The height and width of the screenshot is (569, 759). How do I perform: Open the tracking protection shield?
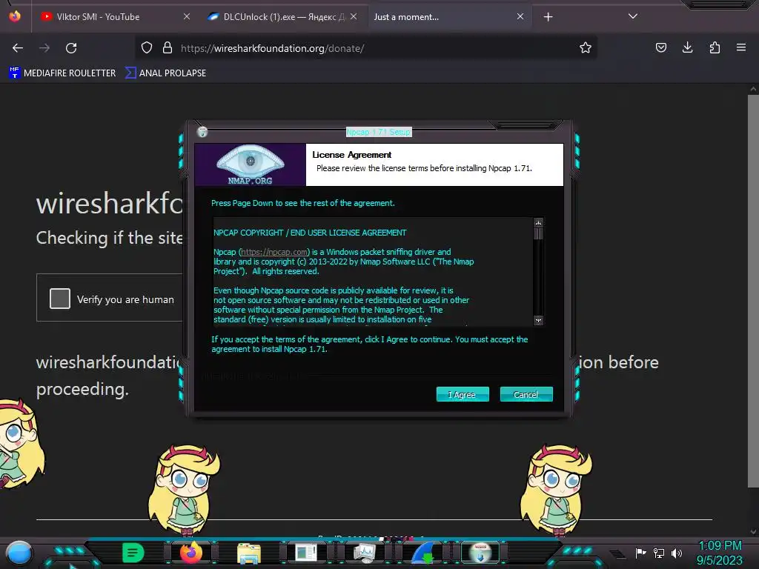147,47
